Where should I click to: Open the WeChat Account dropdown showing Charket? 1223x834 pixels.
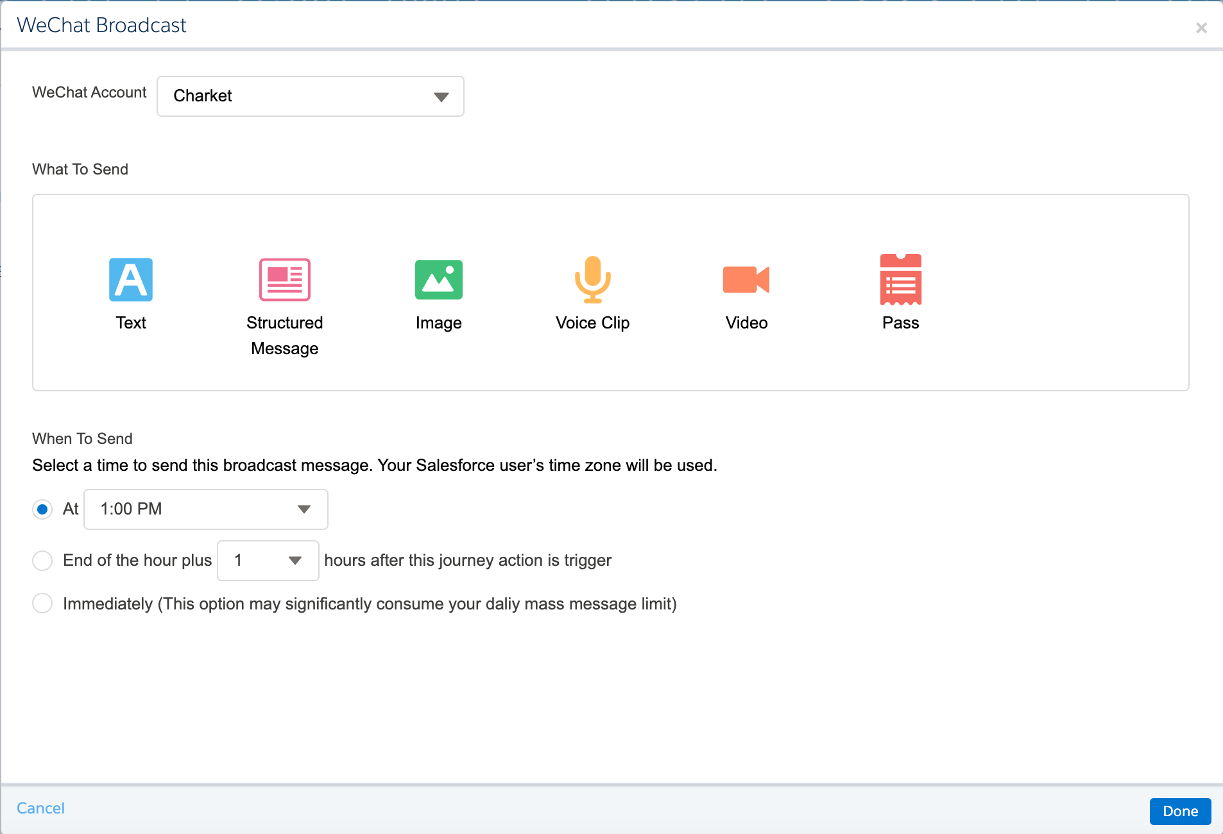(311, 96)
